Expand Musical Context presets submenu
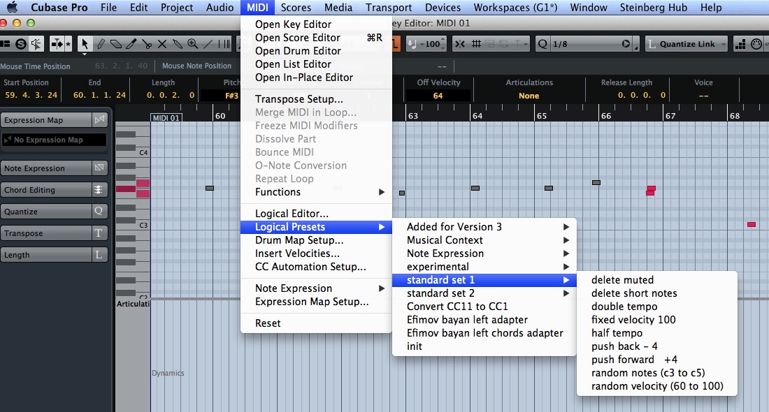Image resolution: width=769 pixels, height=412 pixels. 484,240
